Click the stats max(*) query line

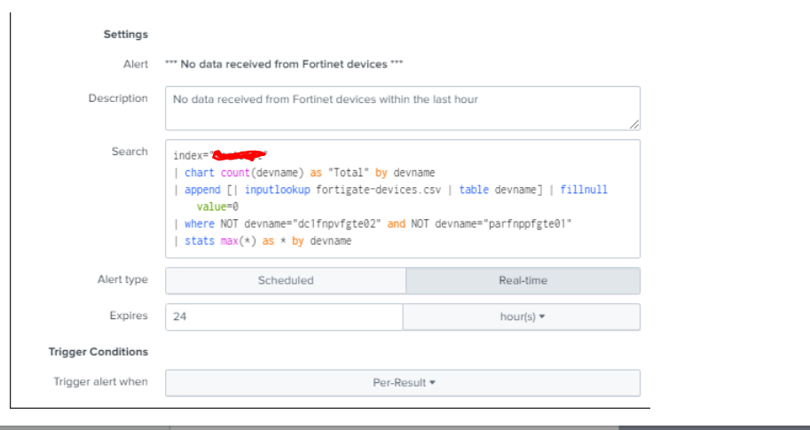click(268, 241)
